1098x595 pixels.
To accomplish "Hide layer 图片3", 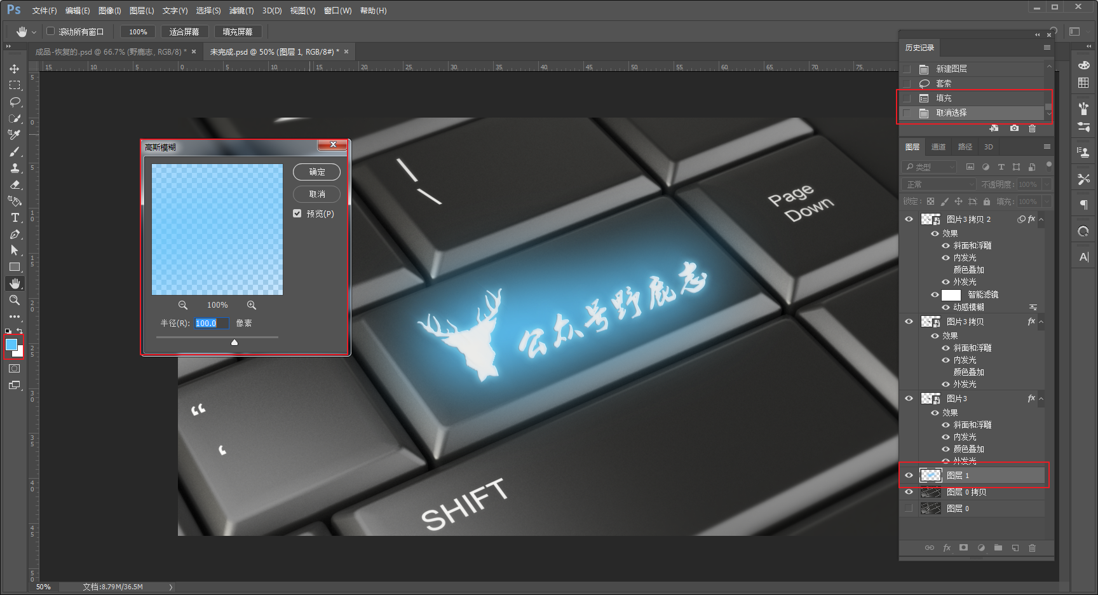I will coord(909,399).
